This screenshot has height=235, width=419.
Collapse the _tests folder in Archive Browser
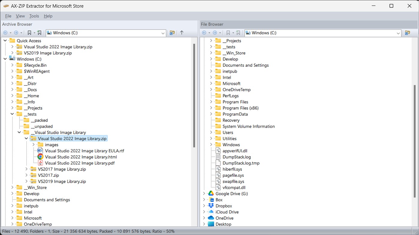click(12, 114)
